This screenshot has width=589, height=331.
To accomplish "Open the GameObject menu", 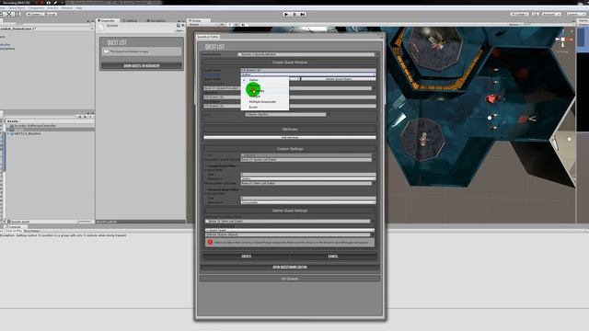I will (x=17, y=7).
